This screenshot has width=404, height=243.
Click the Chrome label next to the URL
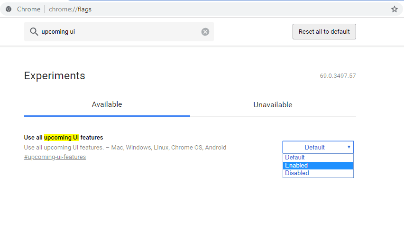[28, 9]
